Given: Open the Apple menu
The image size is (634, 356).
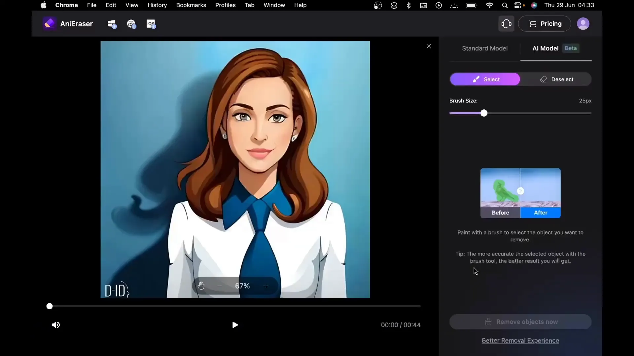Looking at the screenshot, I should (43, 5).
